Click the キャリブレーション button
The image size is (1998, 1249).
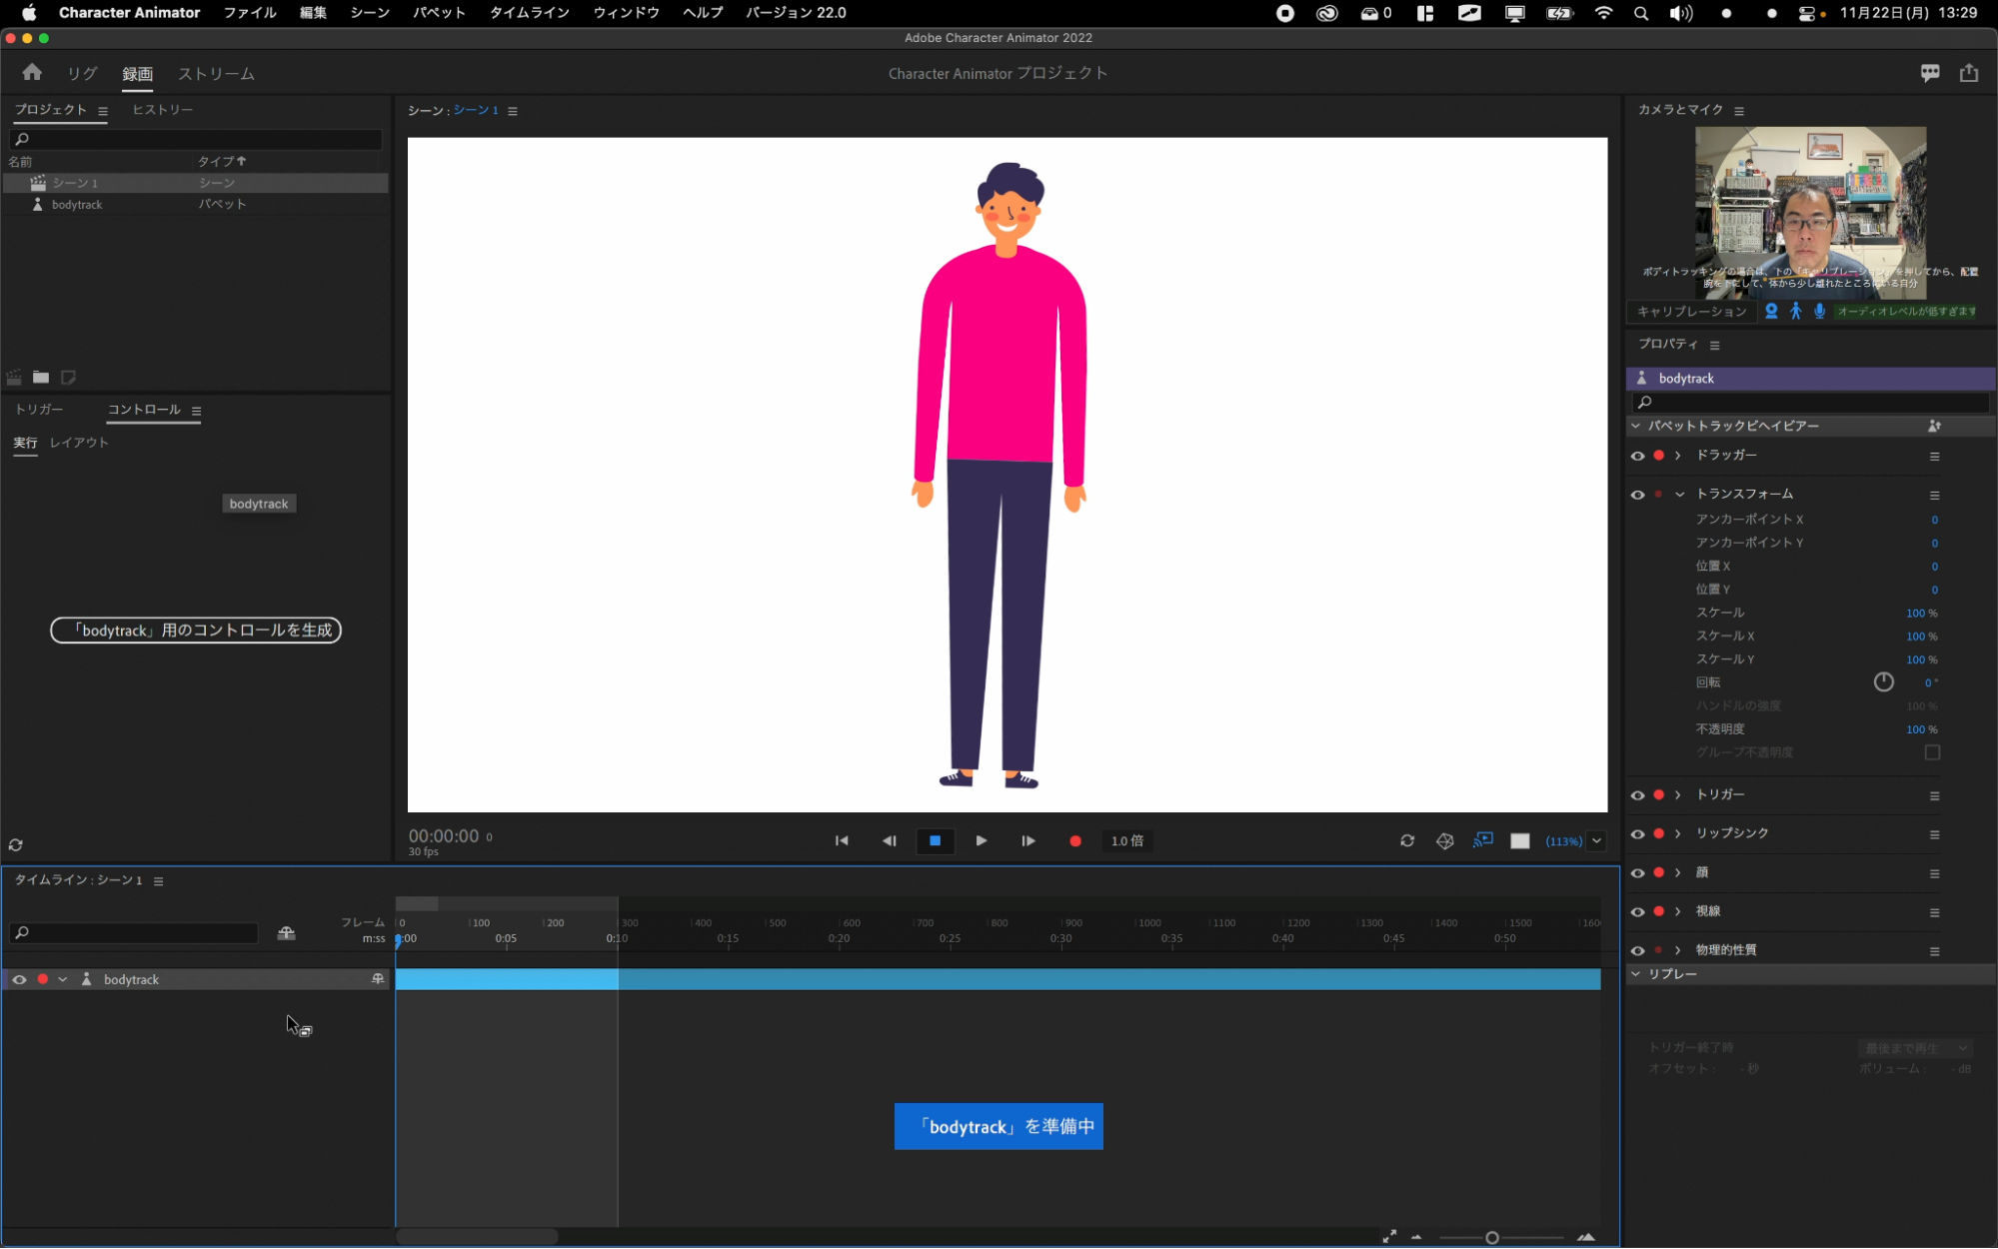[x=1691, y=312]
